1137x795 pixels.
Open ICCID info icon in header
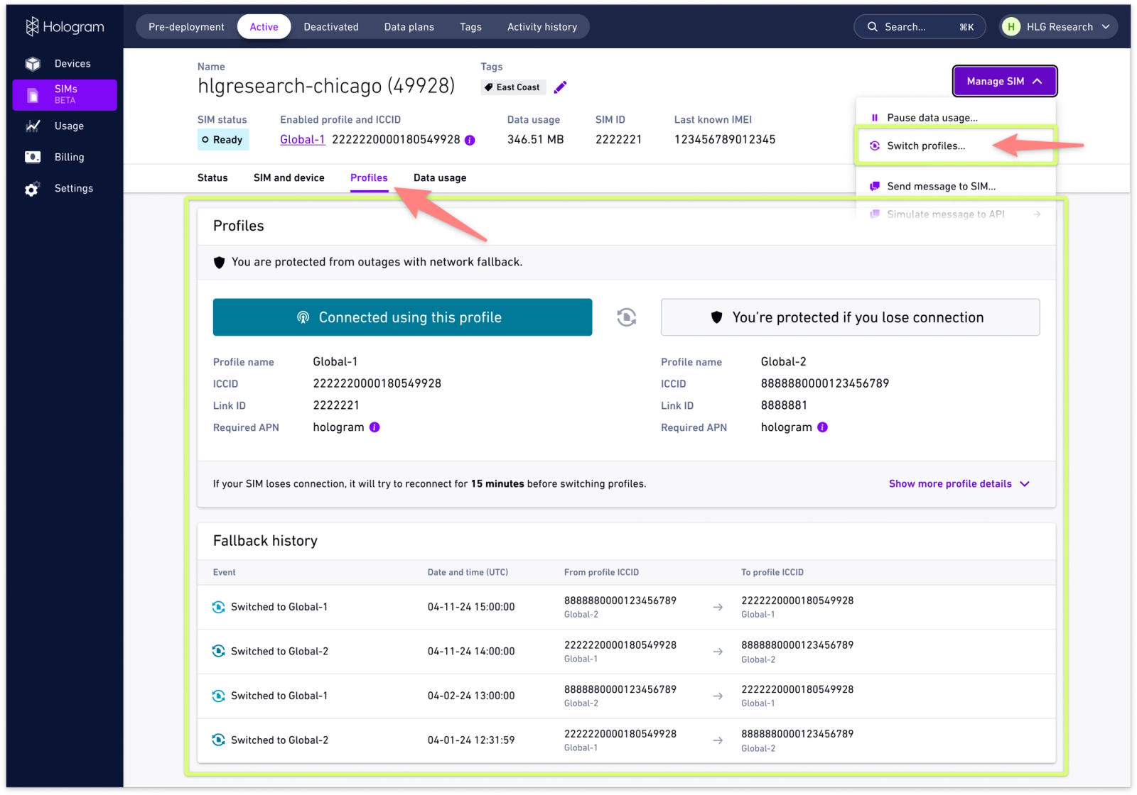click(x=470, y=141)
